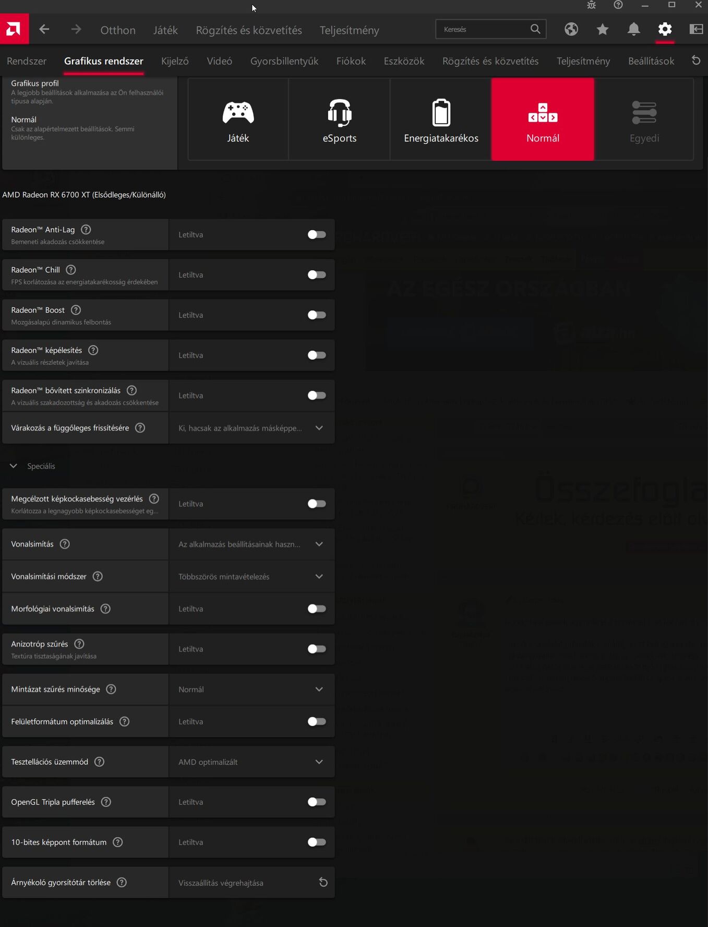
Task: Show help for Radeon Anti-Lag
Action: [x=86, y=230]
